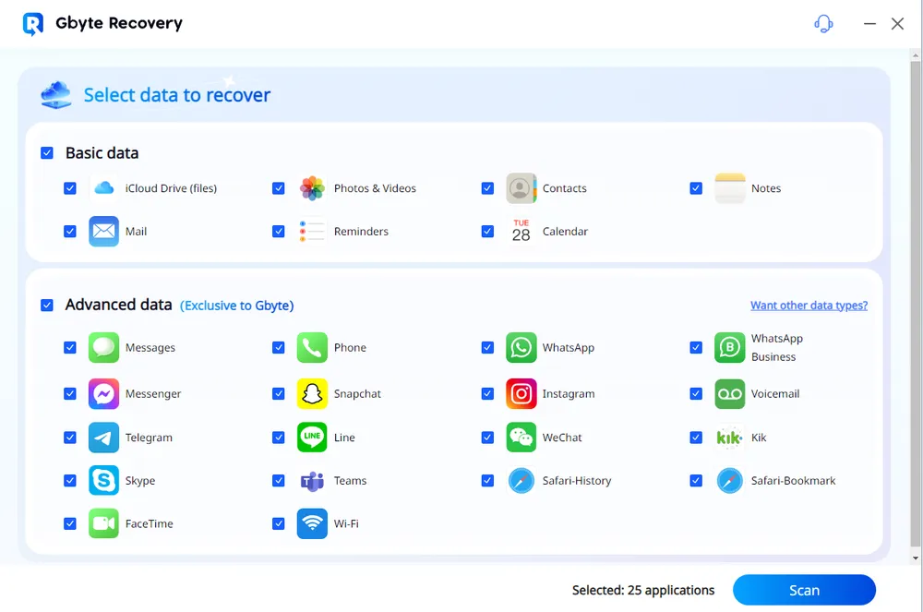Uncheck the Skype checkbox
The image size is (923, 612).
(x=70, y=480)
